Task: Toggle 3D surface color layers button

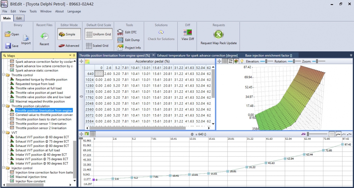Action: tap(236, 61)
